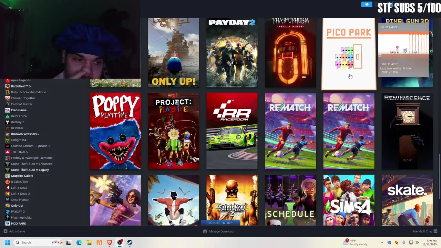Open OBS Studio from the taskbar
This screenshot has height=248, width=441.
tap(120, 242)
